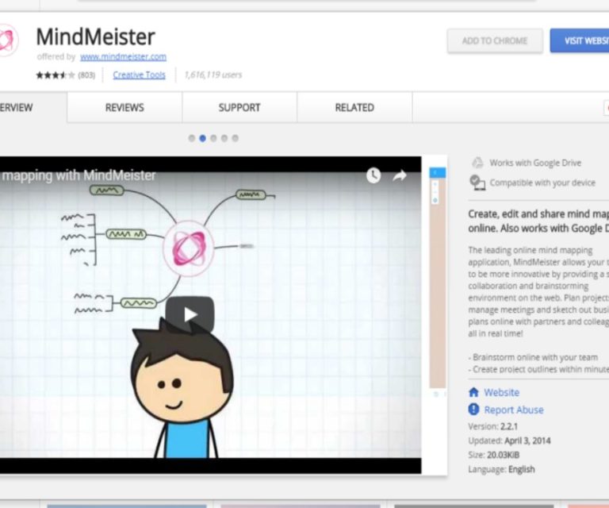609x508 pixels.
Task: Click the Report Abuse exclamation icon
Action: coord(473,410)
